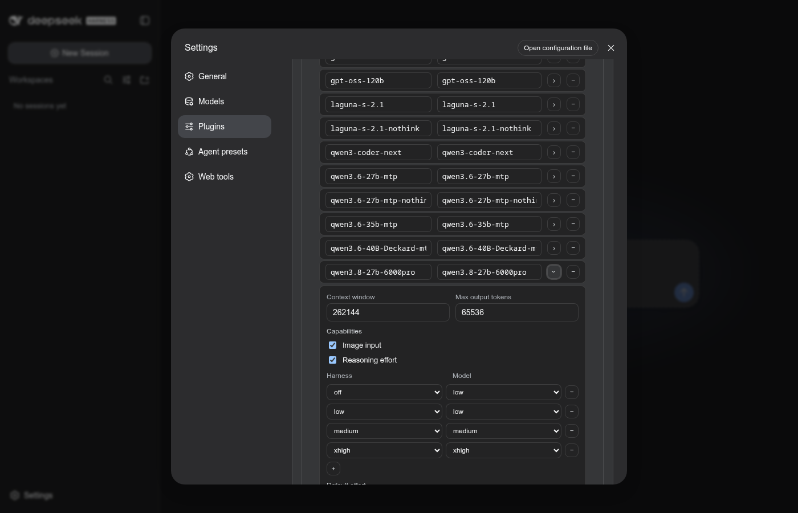This screenshot has height=513, width=798.
Task: Open the Harness dropdown set to low
Action: pos(385,412)
